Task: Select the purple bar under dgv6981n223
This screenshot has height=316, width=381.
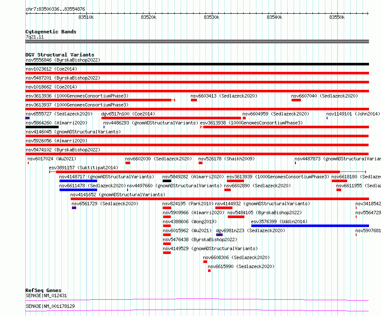Action: [220, 235]
